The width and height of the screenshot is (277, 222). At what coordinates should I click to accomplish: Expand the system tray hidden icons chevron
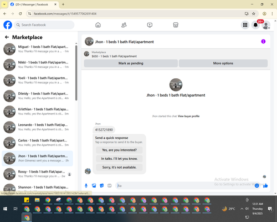tap(242, 209)
